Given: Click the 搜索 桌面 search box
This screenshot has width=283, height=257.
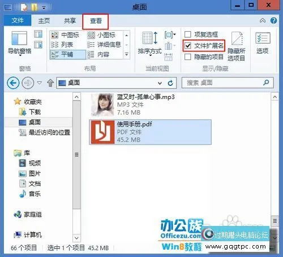Looking at the screenshot, I should click(228, 82).
